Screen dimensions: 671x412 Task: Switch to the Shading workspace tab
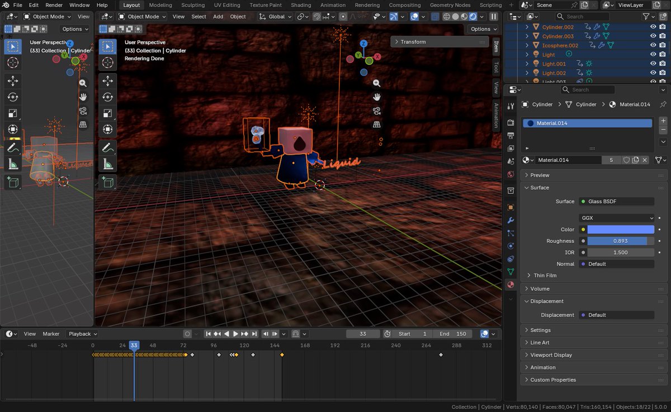coord(301,5)
